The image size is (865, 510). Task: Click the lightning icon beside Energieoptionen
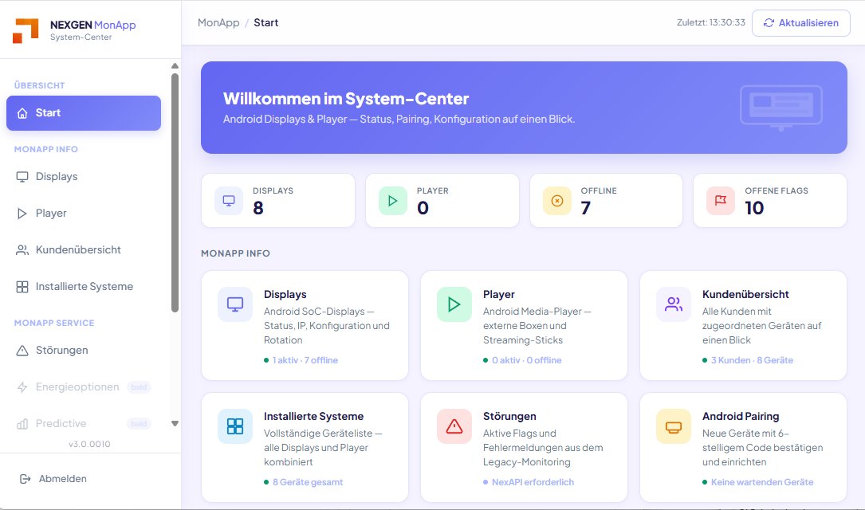pyautogui.click(x=22, y=387)
